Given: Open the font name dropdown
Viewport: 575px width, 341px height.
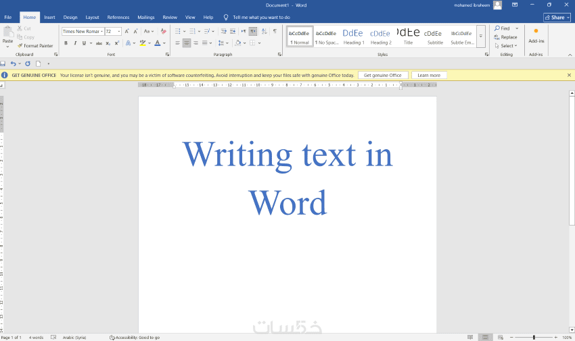Looking at the screenshot, I should point(101,31).
